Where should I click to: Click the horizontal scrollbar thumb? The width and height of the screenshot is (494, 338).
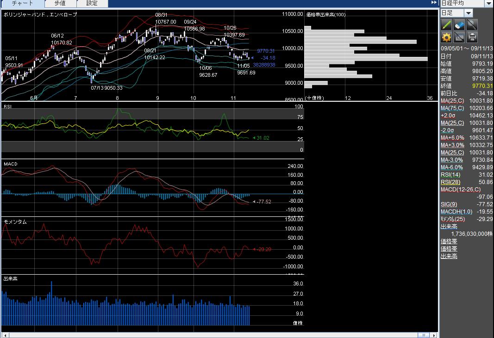pos(423,335)
